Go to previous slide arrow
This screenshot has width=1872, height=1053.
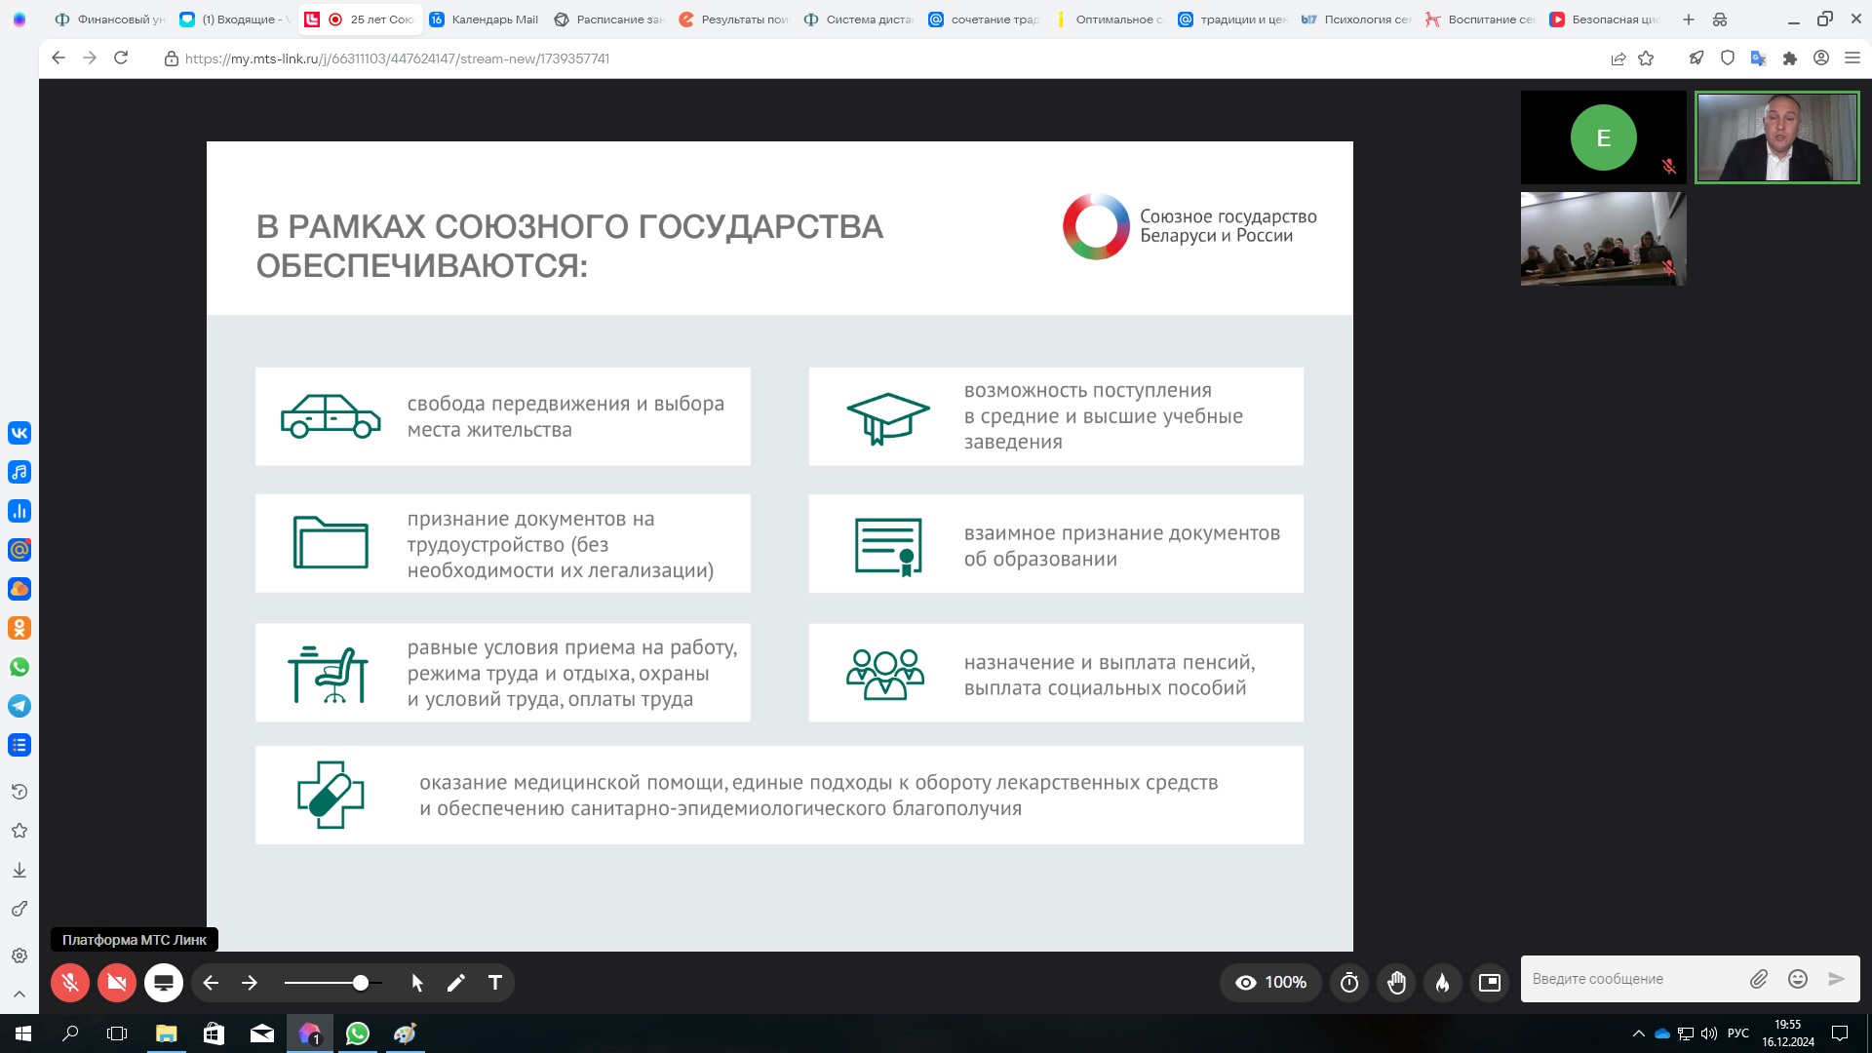tap(211, 983)
